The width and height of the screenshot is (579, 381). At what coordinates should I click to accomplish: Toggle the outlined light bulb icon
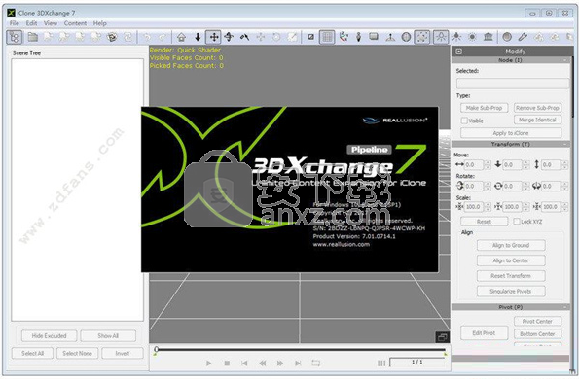(441, 37)
